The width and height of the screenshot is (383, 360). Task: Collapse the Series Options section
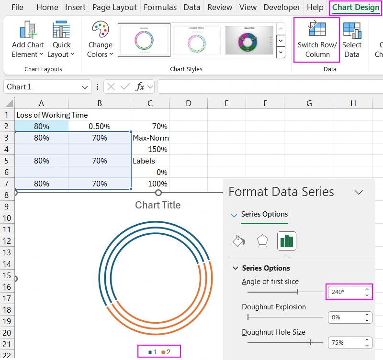pyautogui.click(x=235, y=268)
